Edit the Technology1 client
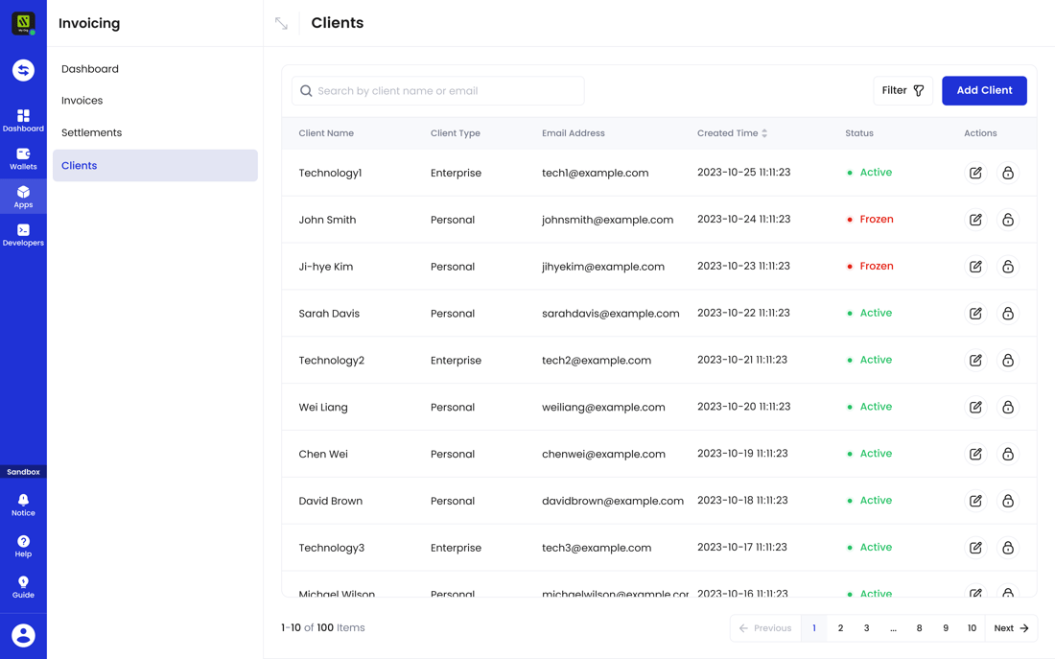This screenshot has height=659, width=1055. pos(975,173)
